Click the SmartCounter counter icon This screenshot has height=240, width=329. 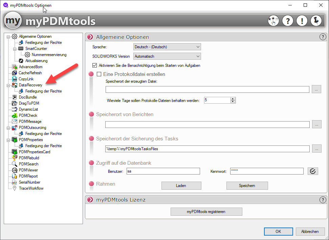pos(21,49)
